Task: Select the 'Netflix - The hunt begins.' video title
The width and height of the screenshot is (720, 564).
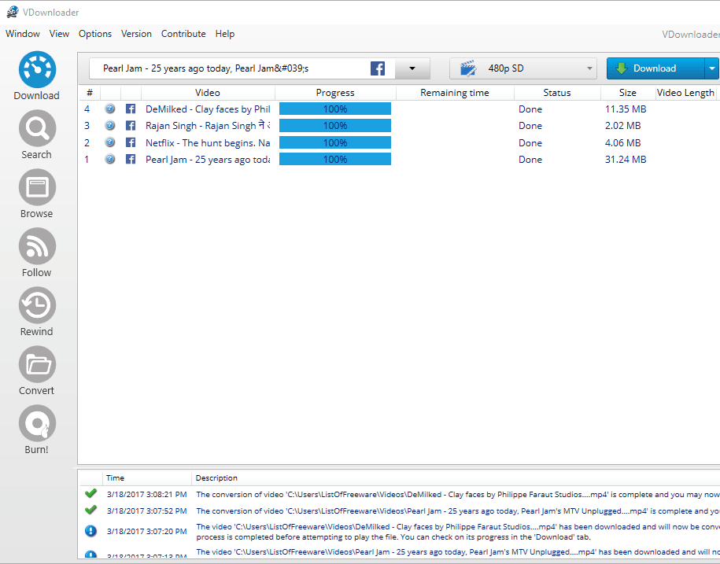Action: 208,142
